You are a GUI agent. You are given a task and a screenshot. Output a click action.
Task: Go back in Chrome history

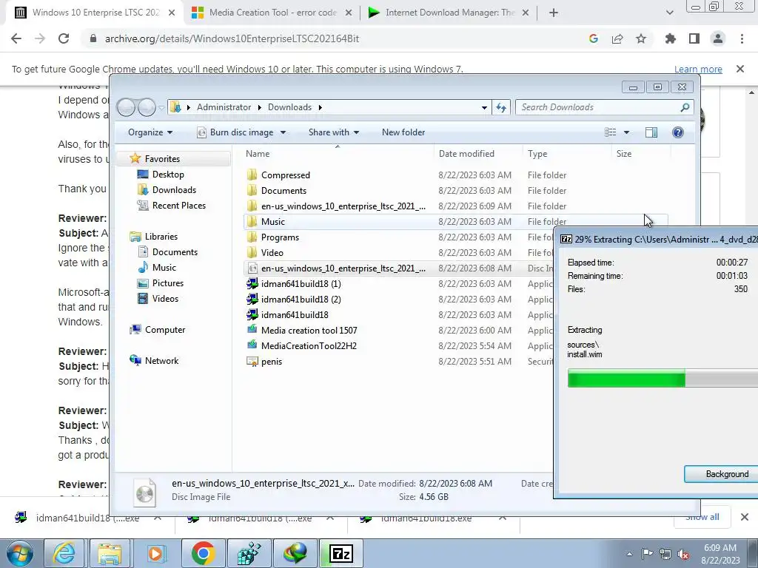[x=16, y=38]
